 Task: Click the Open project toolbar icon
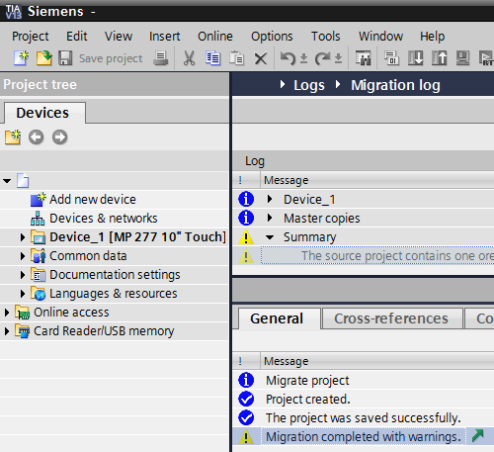tap(44, 58)
